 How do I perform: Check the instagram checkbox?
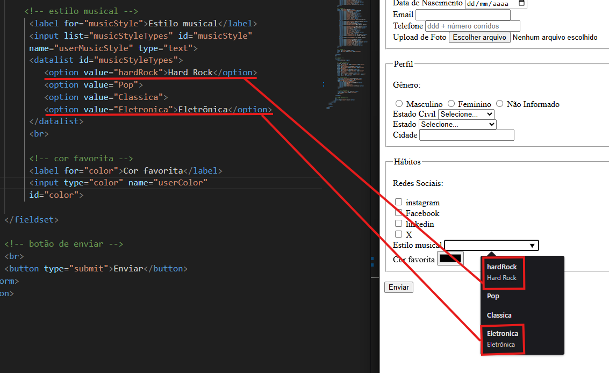click(x=398, y=202)
